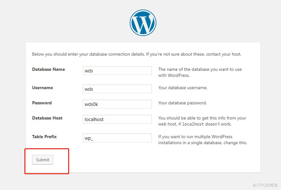Click the Username label
Viewport: 281px width, 190px height.
(x=42, y=88)
